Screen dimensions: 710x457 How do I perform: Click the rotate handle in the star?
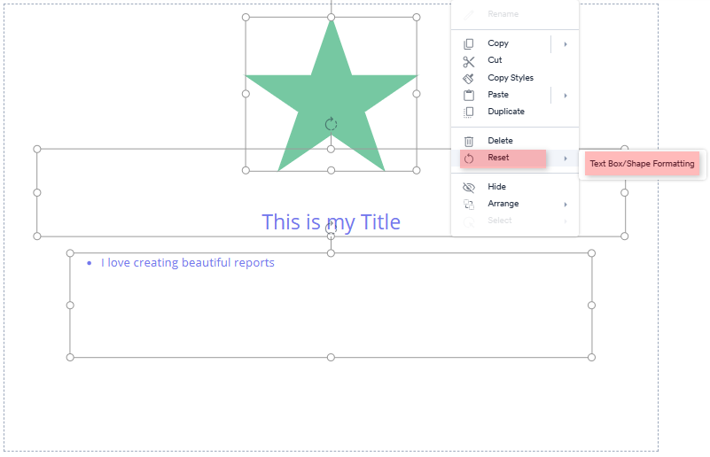coord(331,124)
